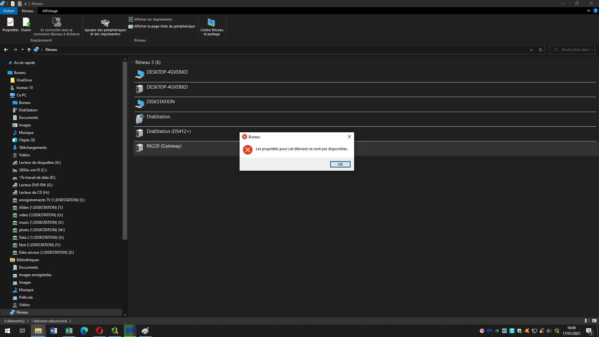This screenshot has width=599, height=337.
Task: Close the Bureau error dialog with X
Action: pos(349,137)
